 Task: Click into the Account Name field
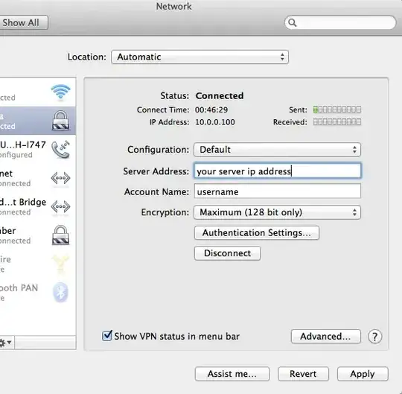tap(278, 191)
